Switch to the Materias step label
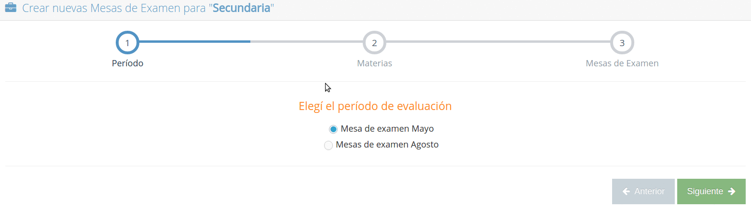 pos(374,63)
